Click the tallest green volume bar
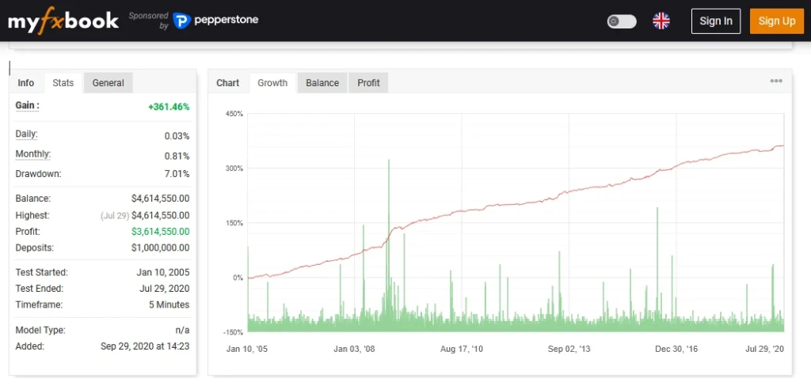The width and height of the screenshot is (811, 378). [x=389, y=237]
